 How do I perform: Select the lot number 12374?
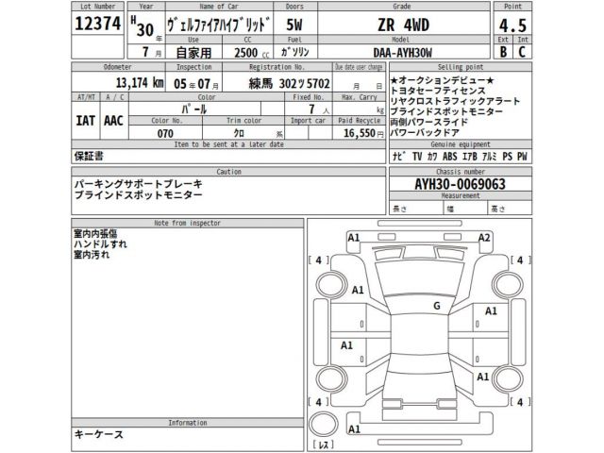[98, 26]
